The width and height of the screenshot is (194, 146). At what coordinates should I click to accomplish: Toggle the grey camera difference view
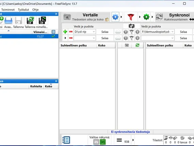(x=96, y=142)
